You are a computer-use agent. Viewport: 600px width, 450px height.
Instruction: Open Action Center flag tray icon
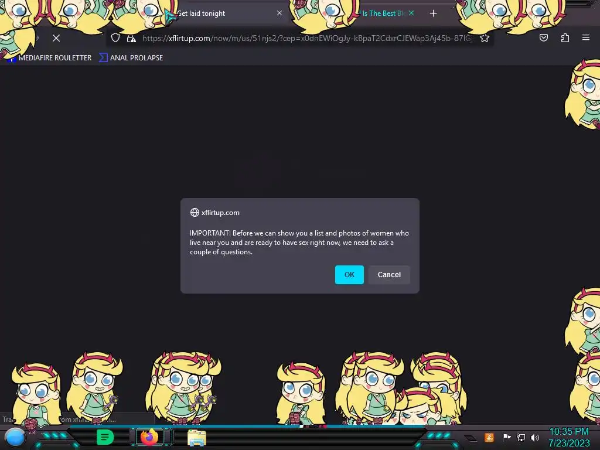pos(506,437)
